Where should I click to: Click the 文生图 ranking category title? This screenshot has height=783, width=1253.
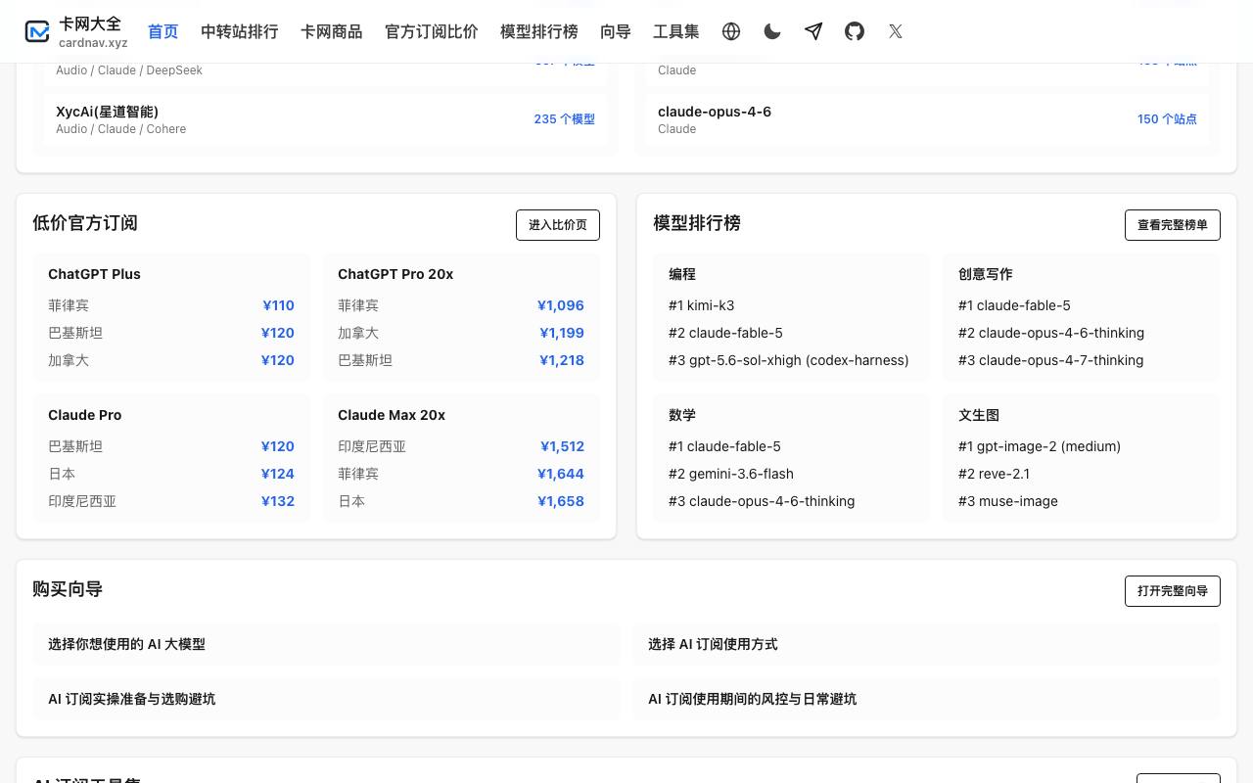point(979,415)
